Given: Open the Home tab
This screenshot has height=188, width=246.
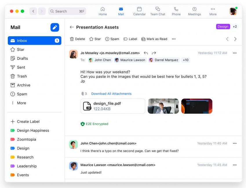Looking at the screenshot, I should (x=103, y=11).
